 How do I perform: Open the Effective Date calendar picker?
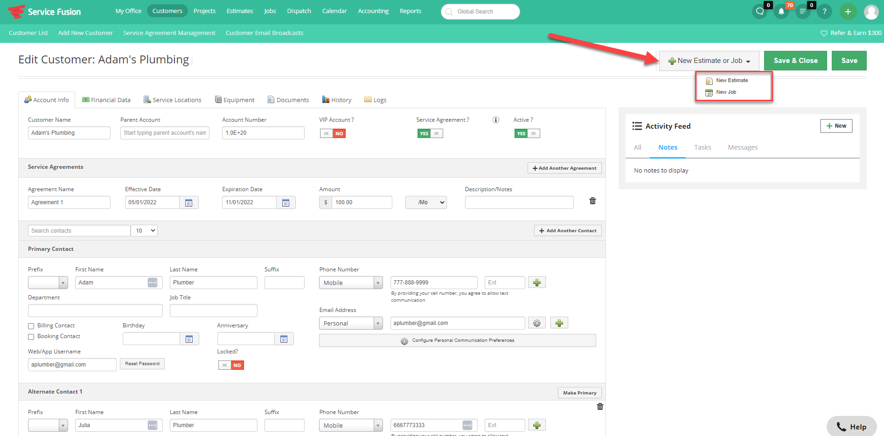coord(189,202)
